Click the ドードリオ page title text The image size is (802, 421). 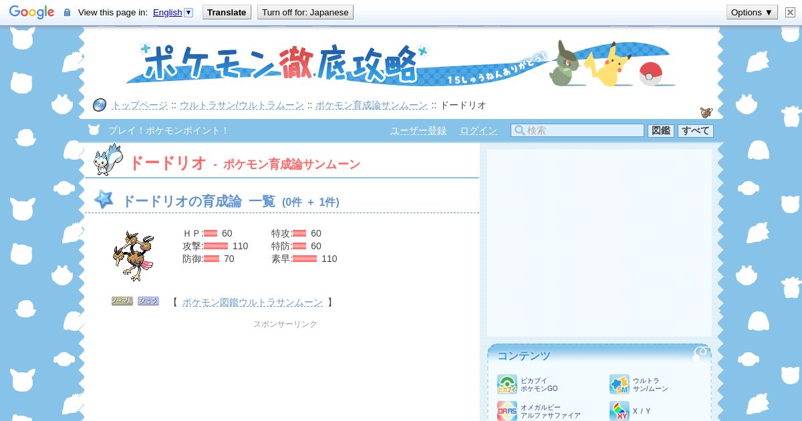167,163
